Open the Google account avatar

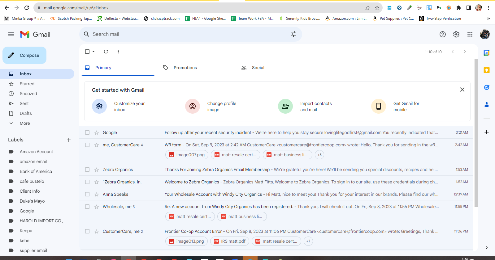click(x=485, y=34)
